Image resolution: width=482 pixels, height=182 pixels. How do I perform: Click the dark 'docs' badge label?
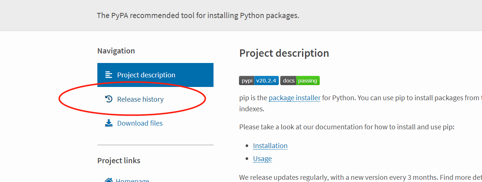pos(289,81)
